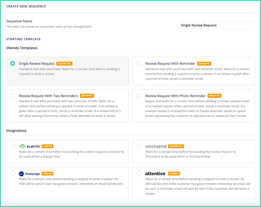Click the omnisend logo
The width and height of the screenshot is (261, 207).
156,146
